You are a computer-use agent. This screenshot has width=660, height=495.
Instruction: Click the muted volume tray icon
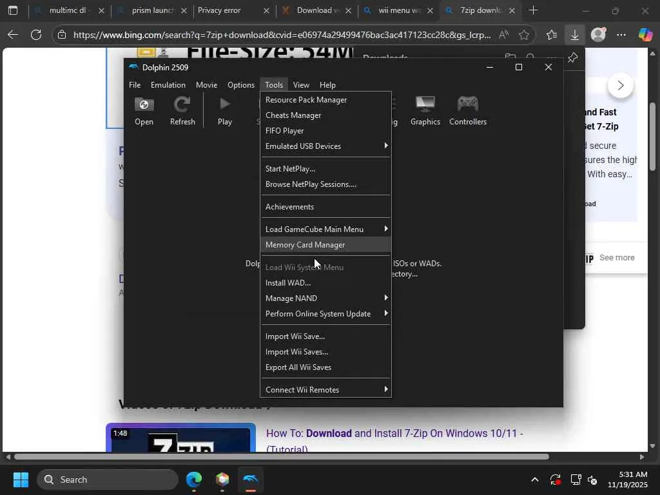(x=592, y=480)
